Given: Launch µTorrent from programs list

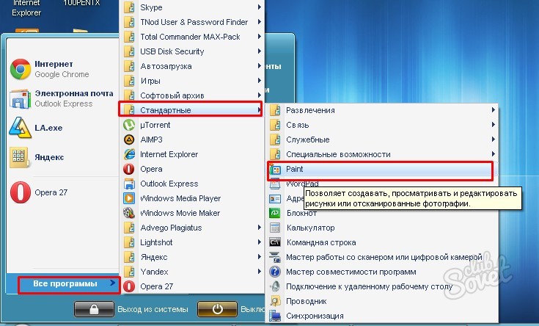Looking at the screenshot, I should (129, 125).
